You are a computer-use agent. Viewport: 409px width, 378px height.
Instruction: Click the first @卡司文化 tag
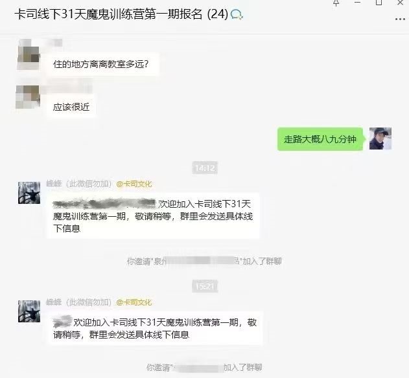pos(134,184)
